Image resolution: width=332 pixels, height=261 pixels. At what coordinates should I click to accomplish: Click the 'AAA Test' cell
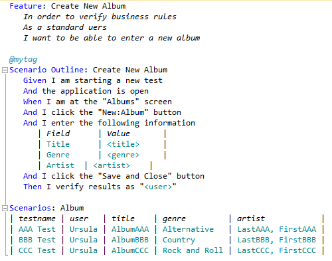pos(37,229)
